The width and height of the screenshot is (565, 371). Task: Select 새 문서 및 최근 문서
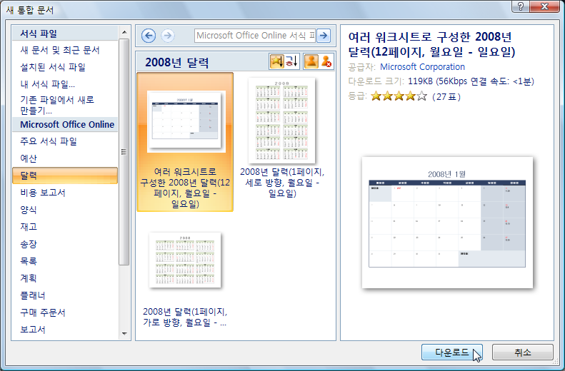[x=60, y=50]
